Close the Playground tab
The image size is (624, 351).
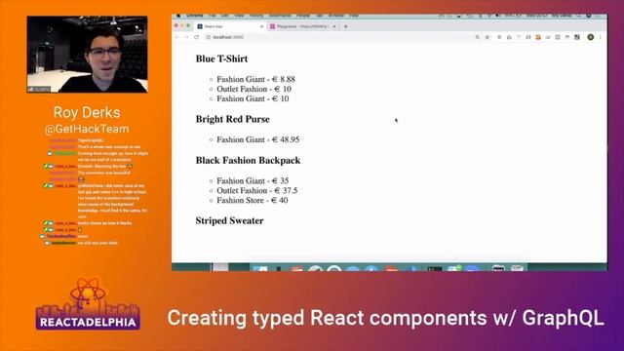pos(333,26)
